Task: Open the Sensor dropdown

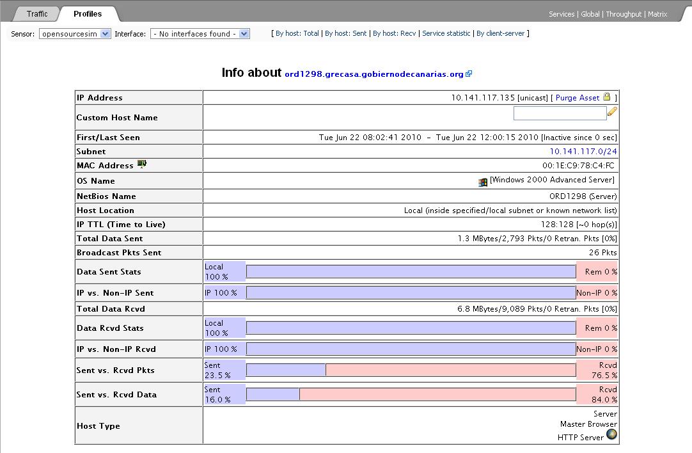Action: pyautogui.click(x=75, y=34)
